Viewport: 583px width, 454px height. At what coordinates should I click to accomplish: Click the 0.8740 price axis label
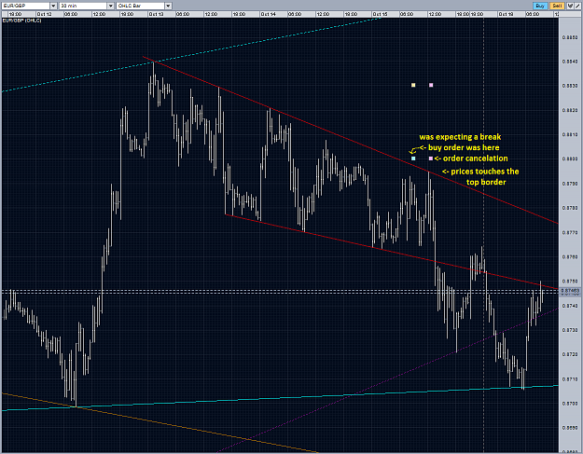click(x=570, y=306)
